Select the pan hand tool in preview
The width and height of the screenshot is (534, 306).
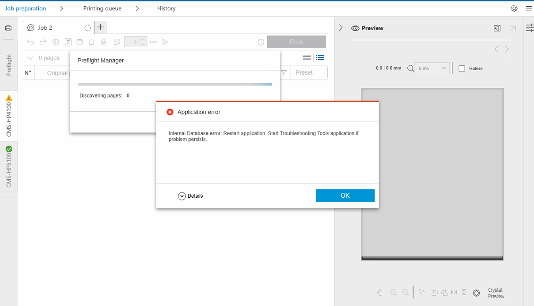point(380,292)
